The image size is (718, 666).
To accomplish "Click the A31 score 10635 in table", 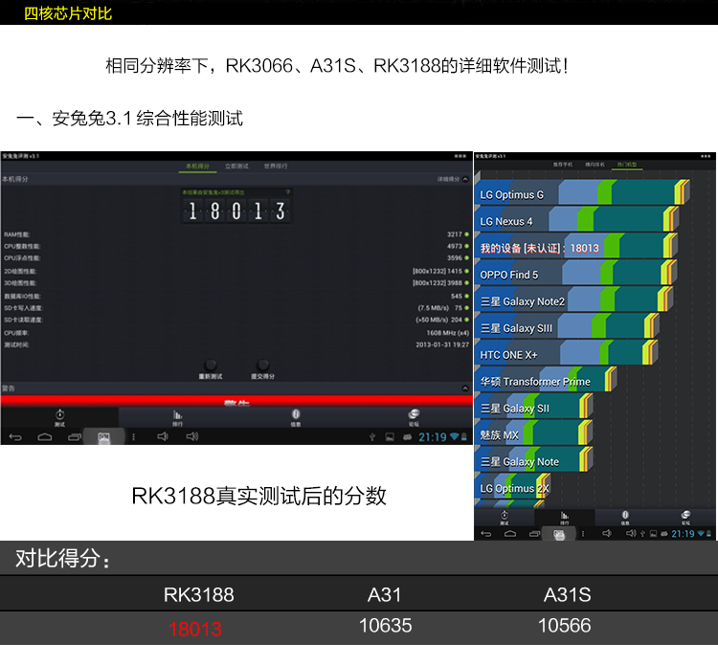I will (385, 625).
